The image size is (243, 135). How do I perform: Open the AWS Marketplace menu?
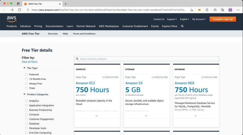[109, 26]
